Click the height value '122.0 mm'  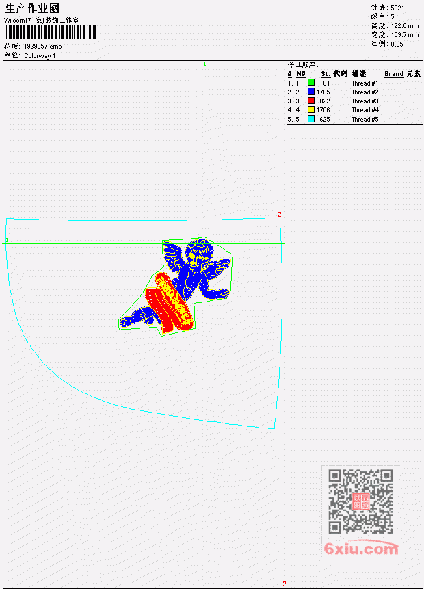pos(405,25)
